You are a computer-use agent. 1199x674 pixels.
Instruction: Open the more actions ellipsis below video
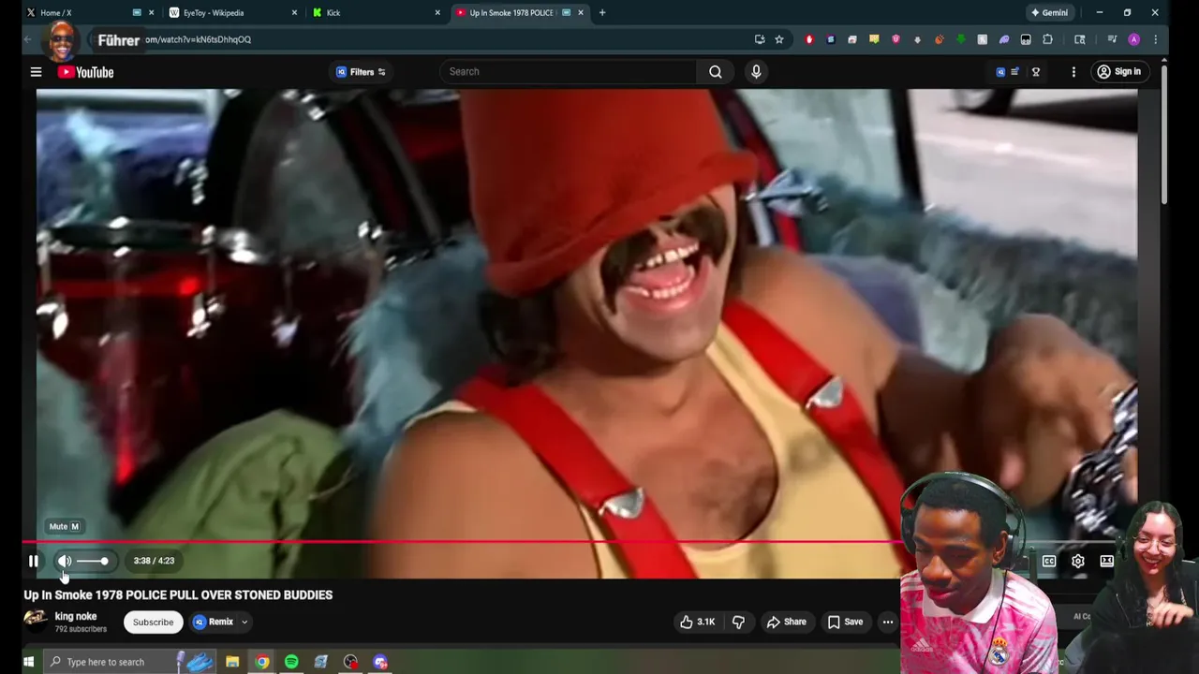[888, 622]
